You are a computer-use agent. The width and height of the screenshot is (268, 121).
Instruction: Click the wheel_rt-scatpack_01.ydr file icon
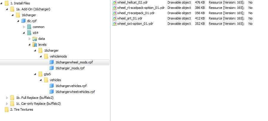114,13
